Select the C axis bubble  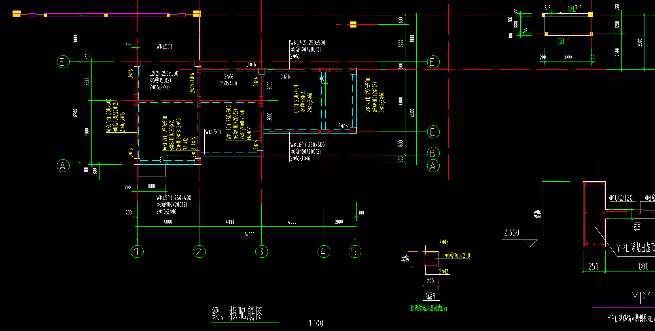pos(433,132)
